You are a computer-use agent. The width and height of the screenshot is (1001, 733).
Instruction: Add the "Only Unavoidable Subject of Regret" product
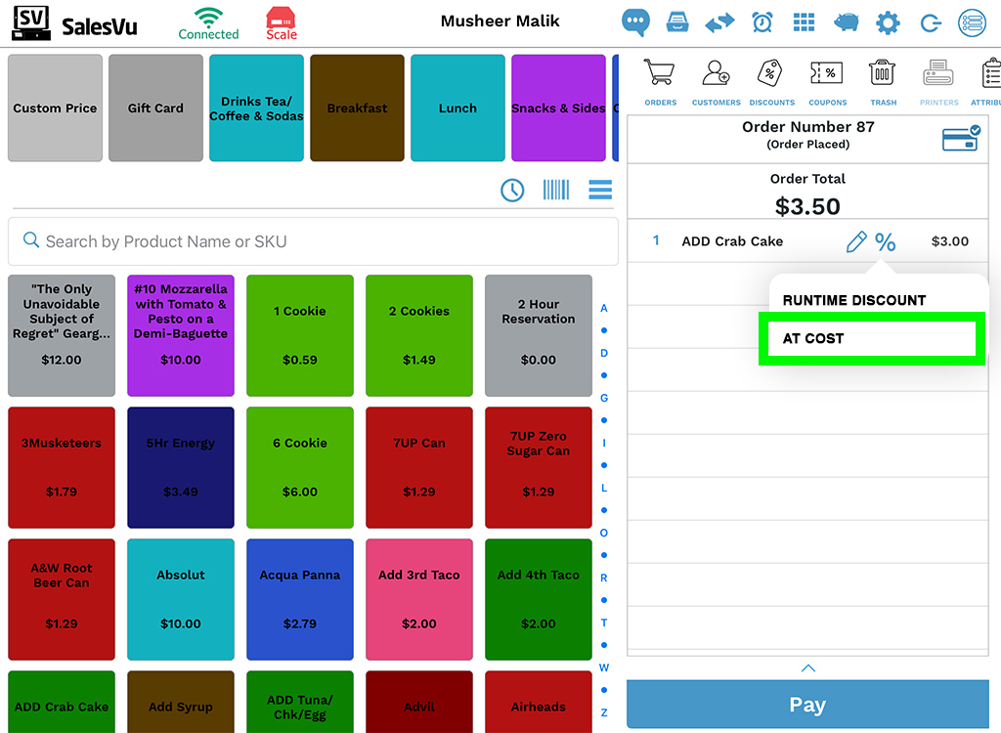[62, 336]
